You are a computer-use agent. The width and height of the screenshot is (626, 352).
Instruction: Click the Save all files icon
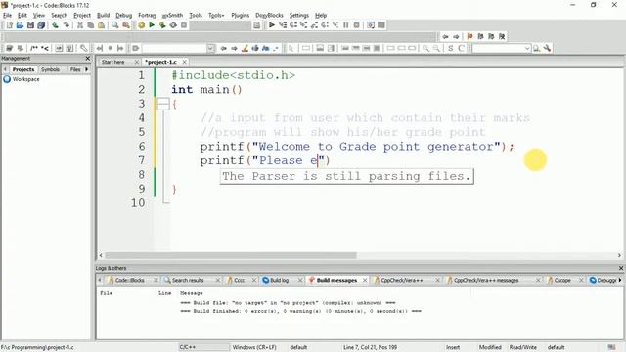pos(41,25)
